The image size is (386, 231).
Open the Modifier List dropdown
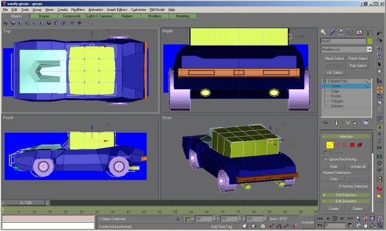click(x=346, y=49)
